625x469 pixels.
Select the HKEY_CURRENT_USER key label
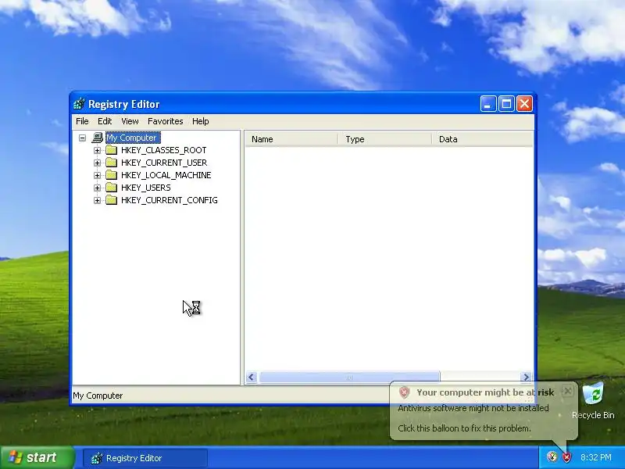164,163
